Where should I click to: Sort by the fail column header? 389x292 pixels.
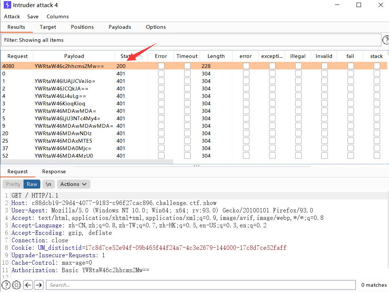(x=350, y=56)
